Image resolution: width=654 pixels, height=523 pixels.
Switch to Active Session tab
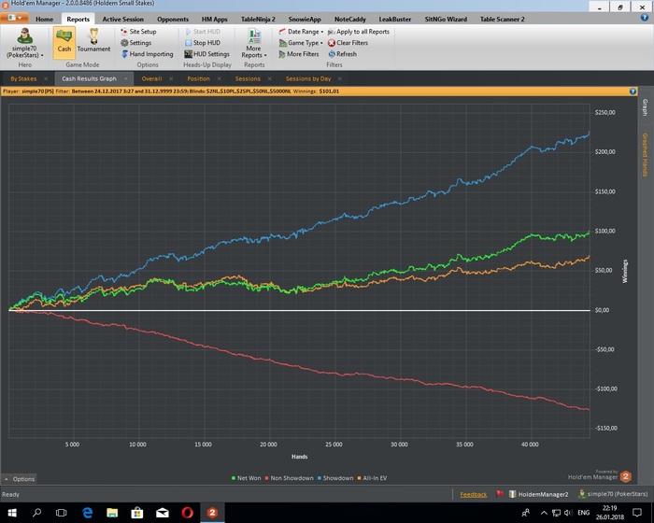point(123,19)
